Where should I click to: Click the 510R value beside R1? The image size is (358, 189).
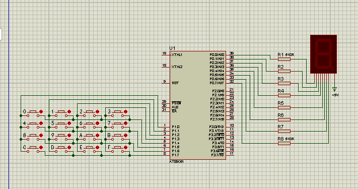coord(290,55)
